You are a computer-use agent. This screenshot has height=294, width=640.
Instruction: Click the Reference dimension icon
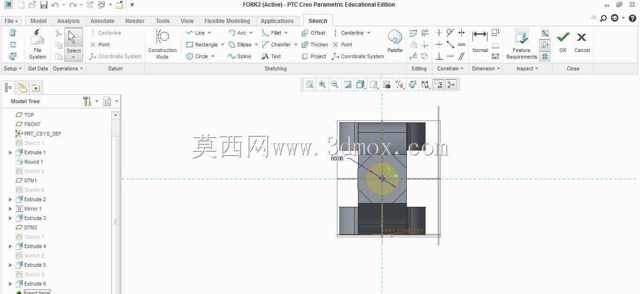[x=495, y=56]
